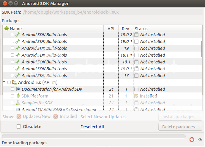This screenshot has width=205, height=147.
Task: Click the installed status icon for SDK Platform
Action: coord(136,96)
